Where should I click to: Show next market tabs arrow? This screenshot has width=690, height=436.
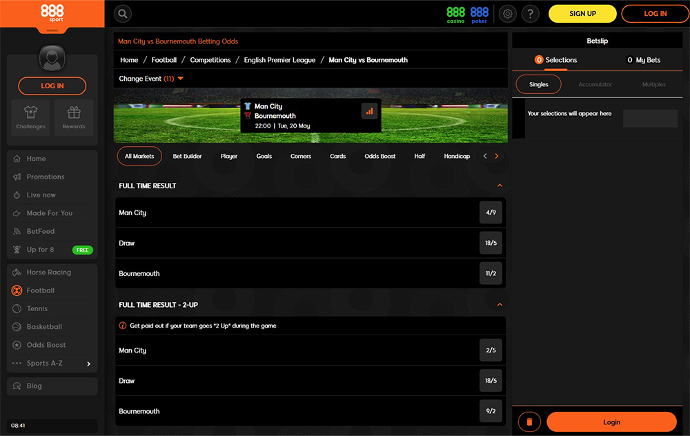tap(496, 156)
